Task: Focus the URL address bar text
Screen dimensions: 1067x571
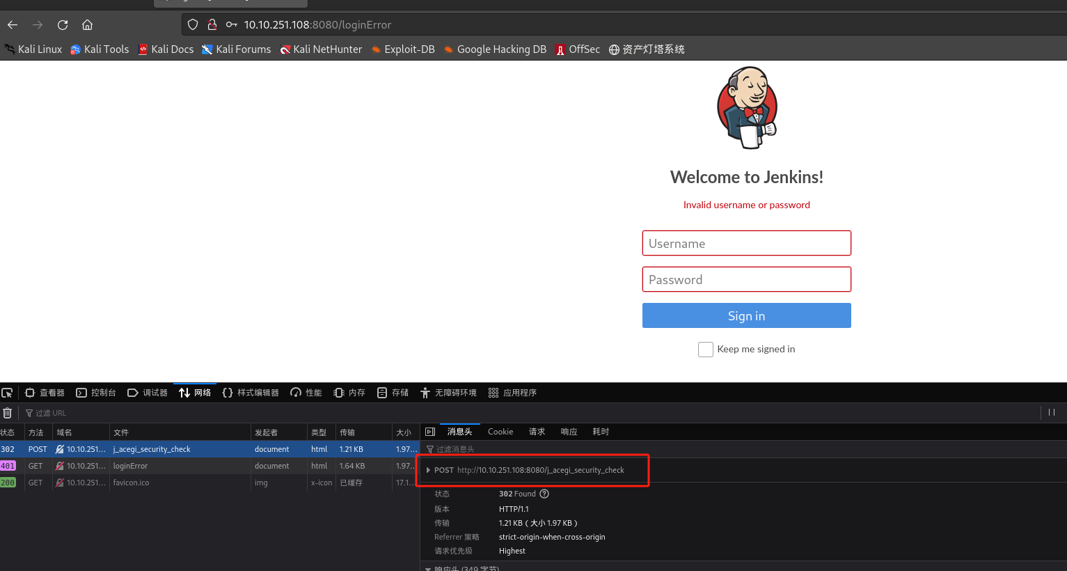Action: [317, 25]
